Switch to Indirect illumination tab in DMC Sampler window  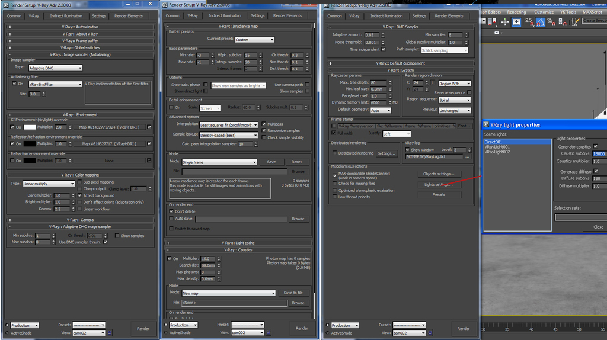(386, 16)
